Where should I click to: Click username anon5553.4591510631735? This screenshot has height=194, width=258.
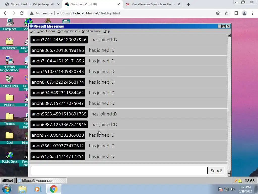click(59, 114)
